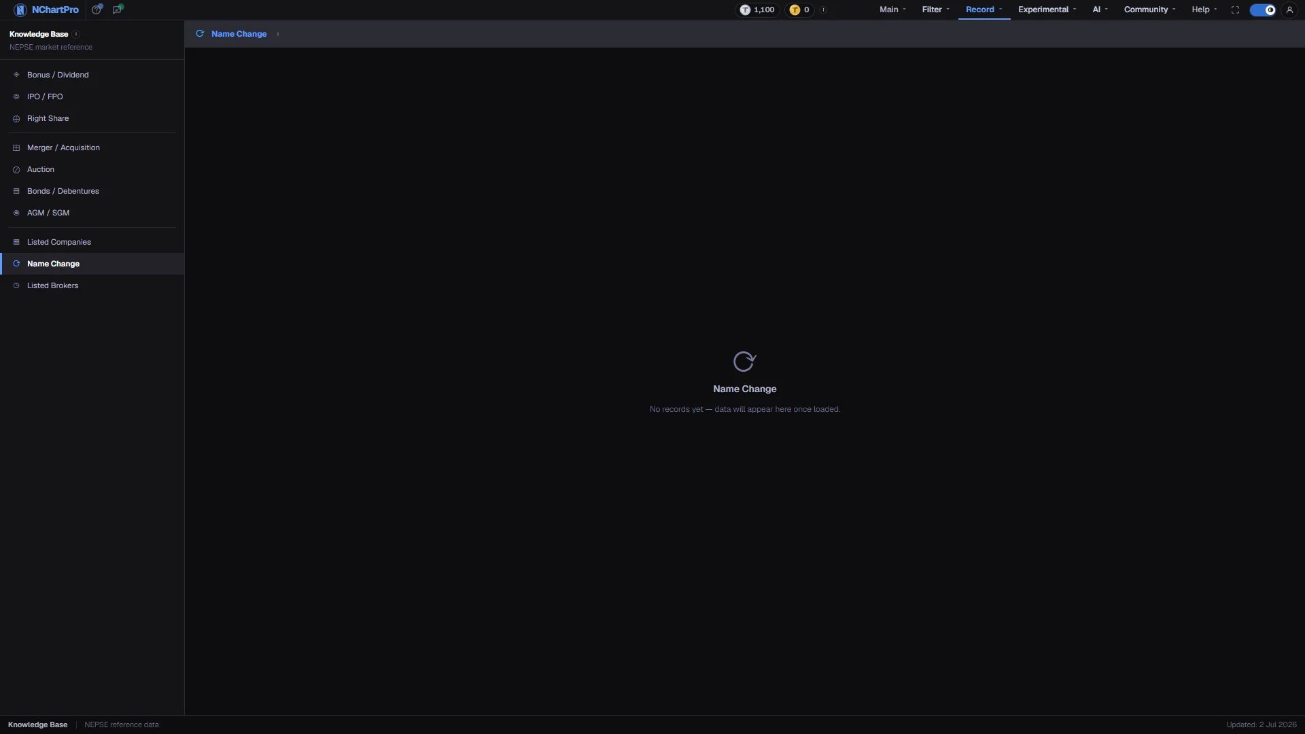Click the silver token balance 1,100
This screenshot has width=1305, height=734.
(x=757, y=10)
